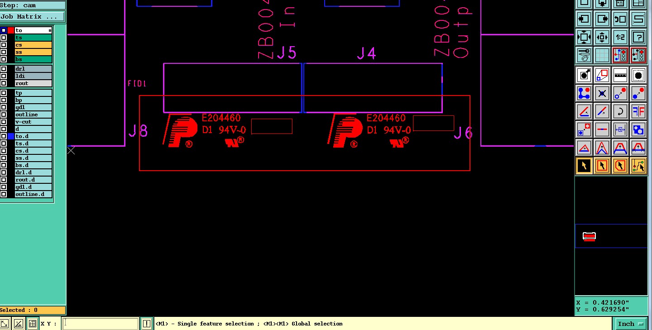The image size is (652, 330).
Task: Open the Inch units dropdown
Action: click(x=630, y=324)
